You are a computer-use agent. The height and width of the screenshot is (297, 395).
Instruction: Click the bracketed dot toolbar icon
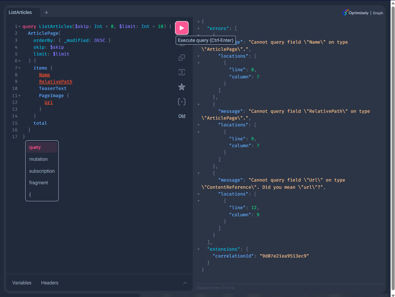181,101
